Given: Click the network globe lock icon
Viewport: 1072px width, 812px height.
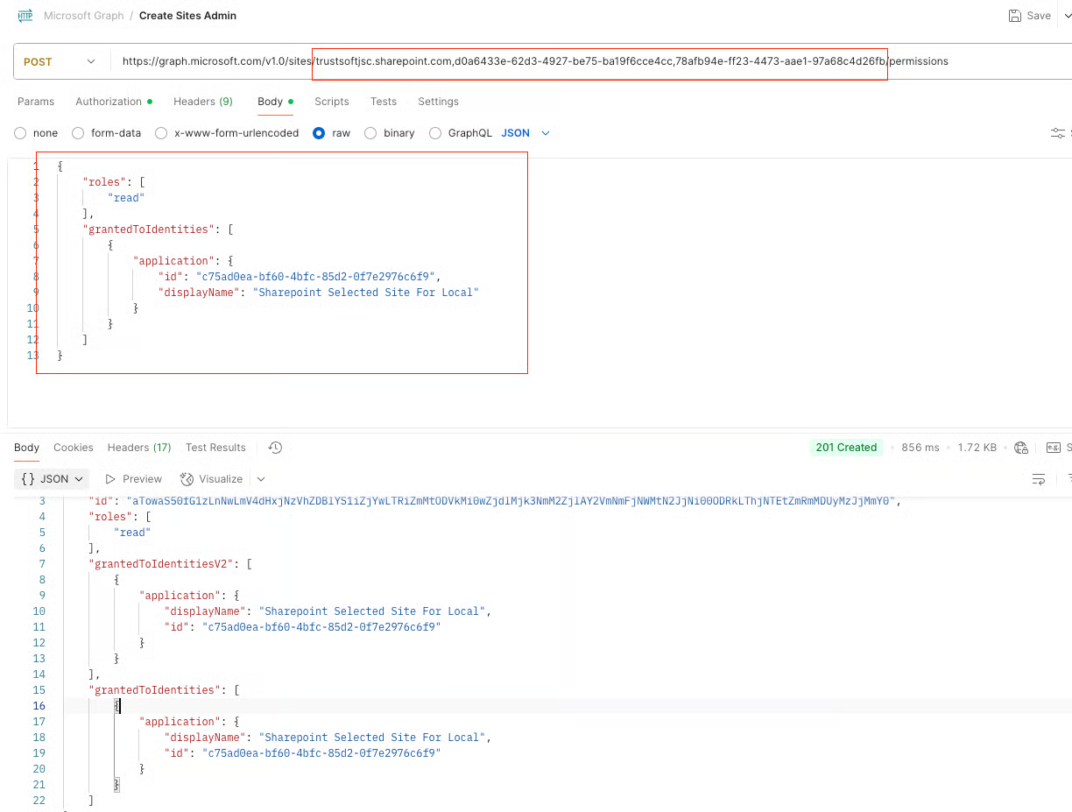Looking at the screenshot, I should coord(1021,448).
